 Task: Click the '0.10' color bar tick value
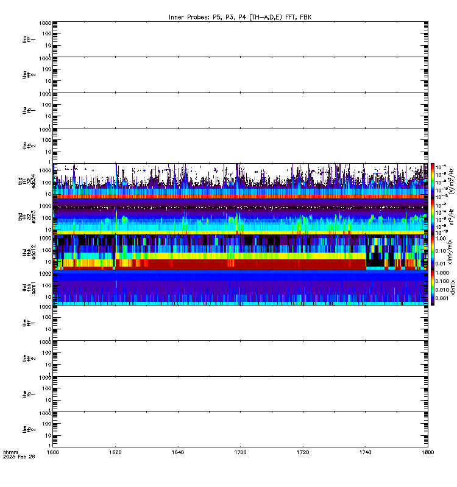(x=441, y=251)
